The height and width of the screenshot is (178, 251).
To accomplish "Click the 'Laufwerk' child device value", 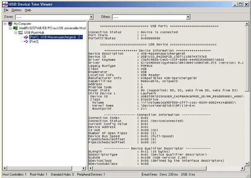I will [148, 93].
